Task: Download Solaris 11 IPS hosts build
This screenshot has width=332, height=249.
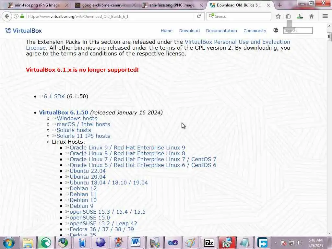Action: (83, 136)
